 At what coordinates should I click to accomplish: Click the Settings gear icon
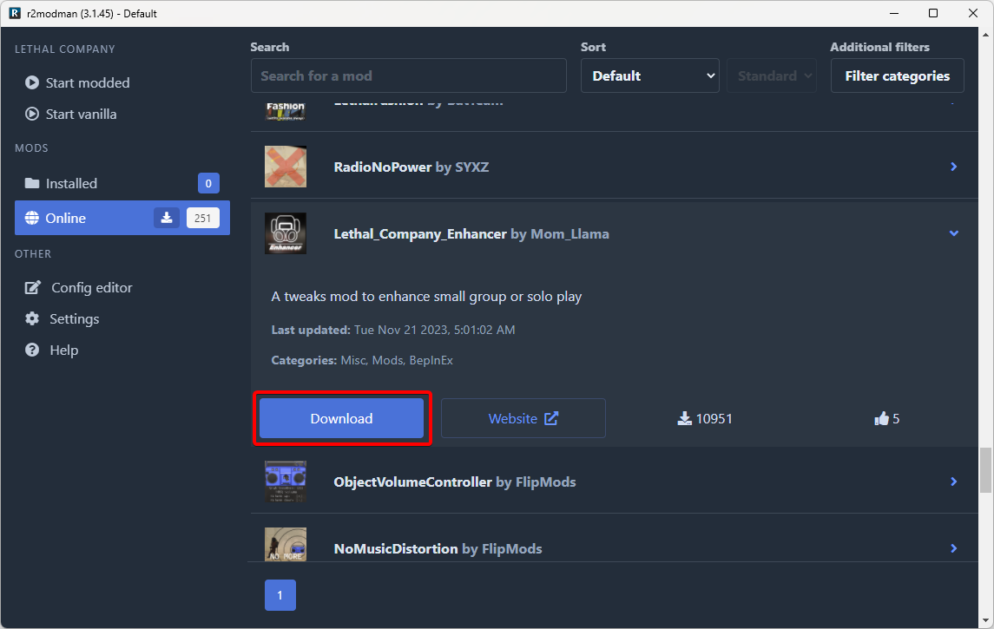click(32, 319)
